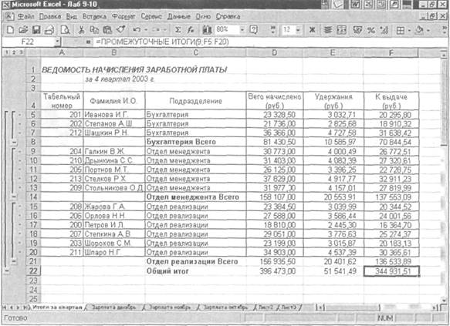Select the cell Иванова И.Г.
Screen dimensions: 450x326
point(114,115)
